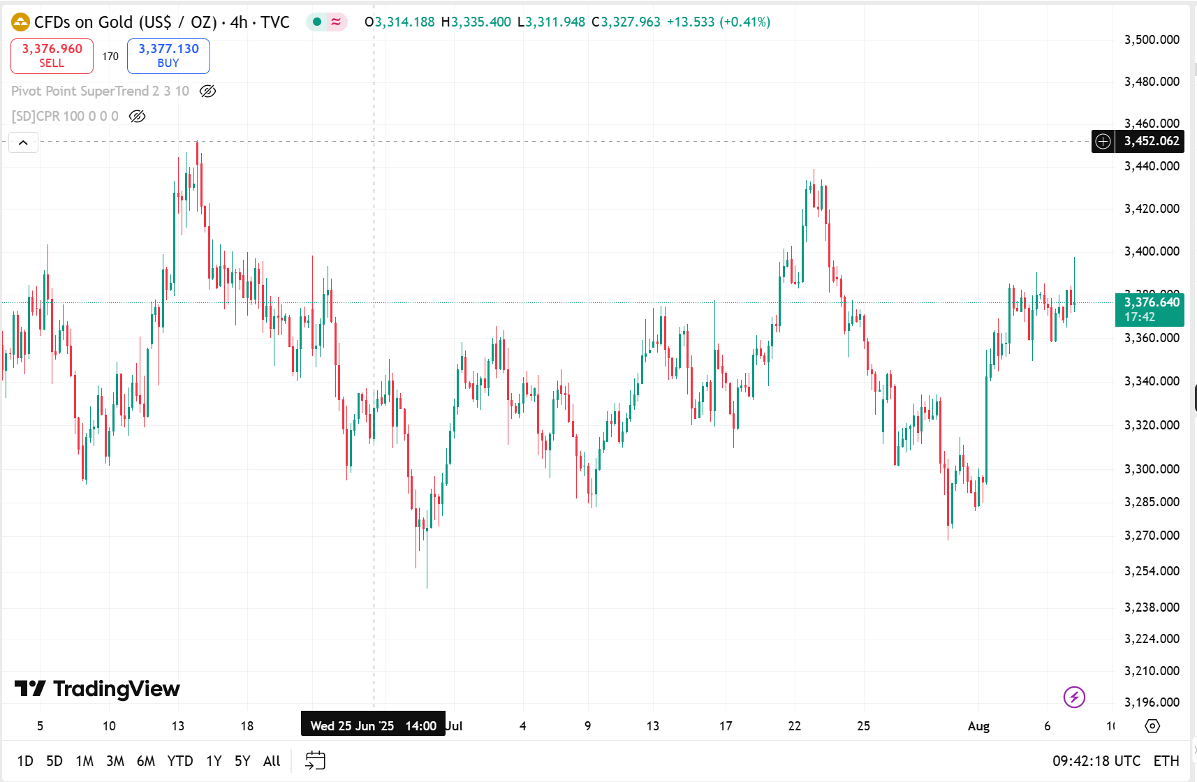Click the 3,196.000 price axis label

pyautogui.click(x=1152, y=702)
